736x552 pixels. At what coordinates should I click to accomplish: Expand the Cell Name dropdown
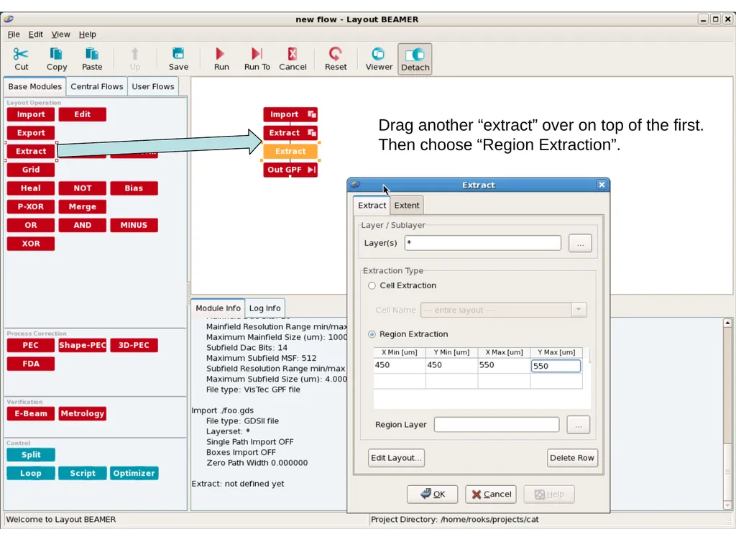coord(579,310)
